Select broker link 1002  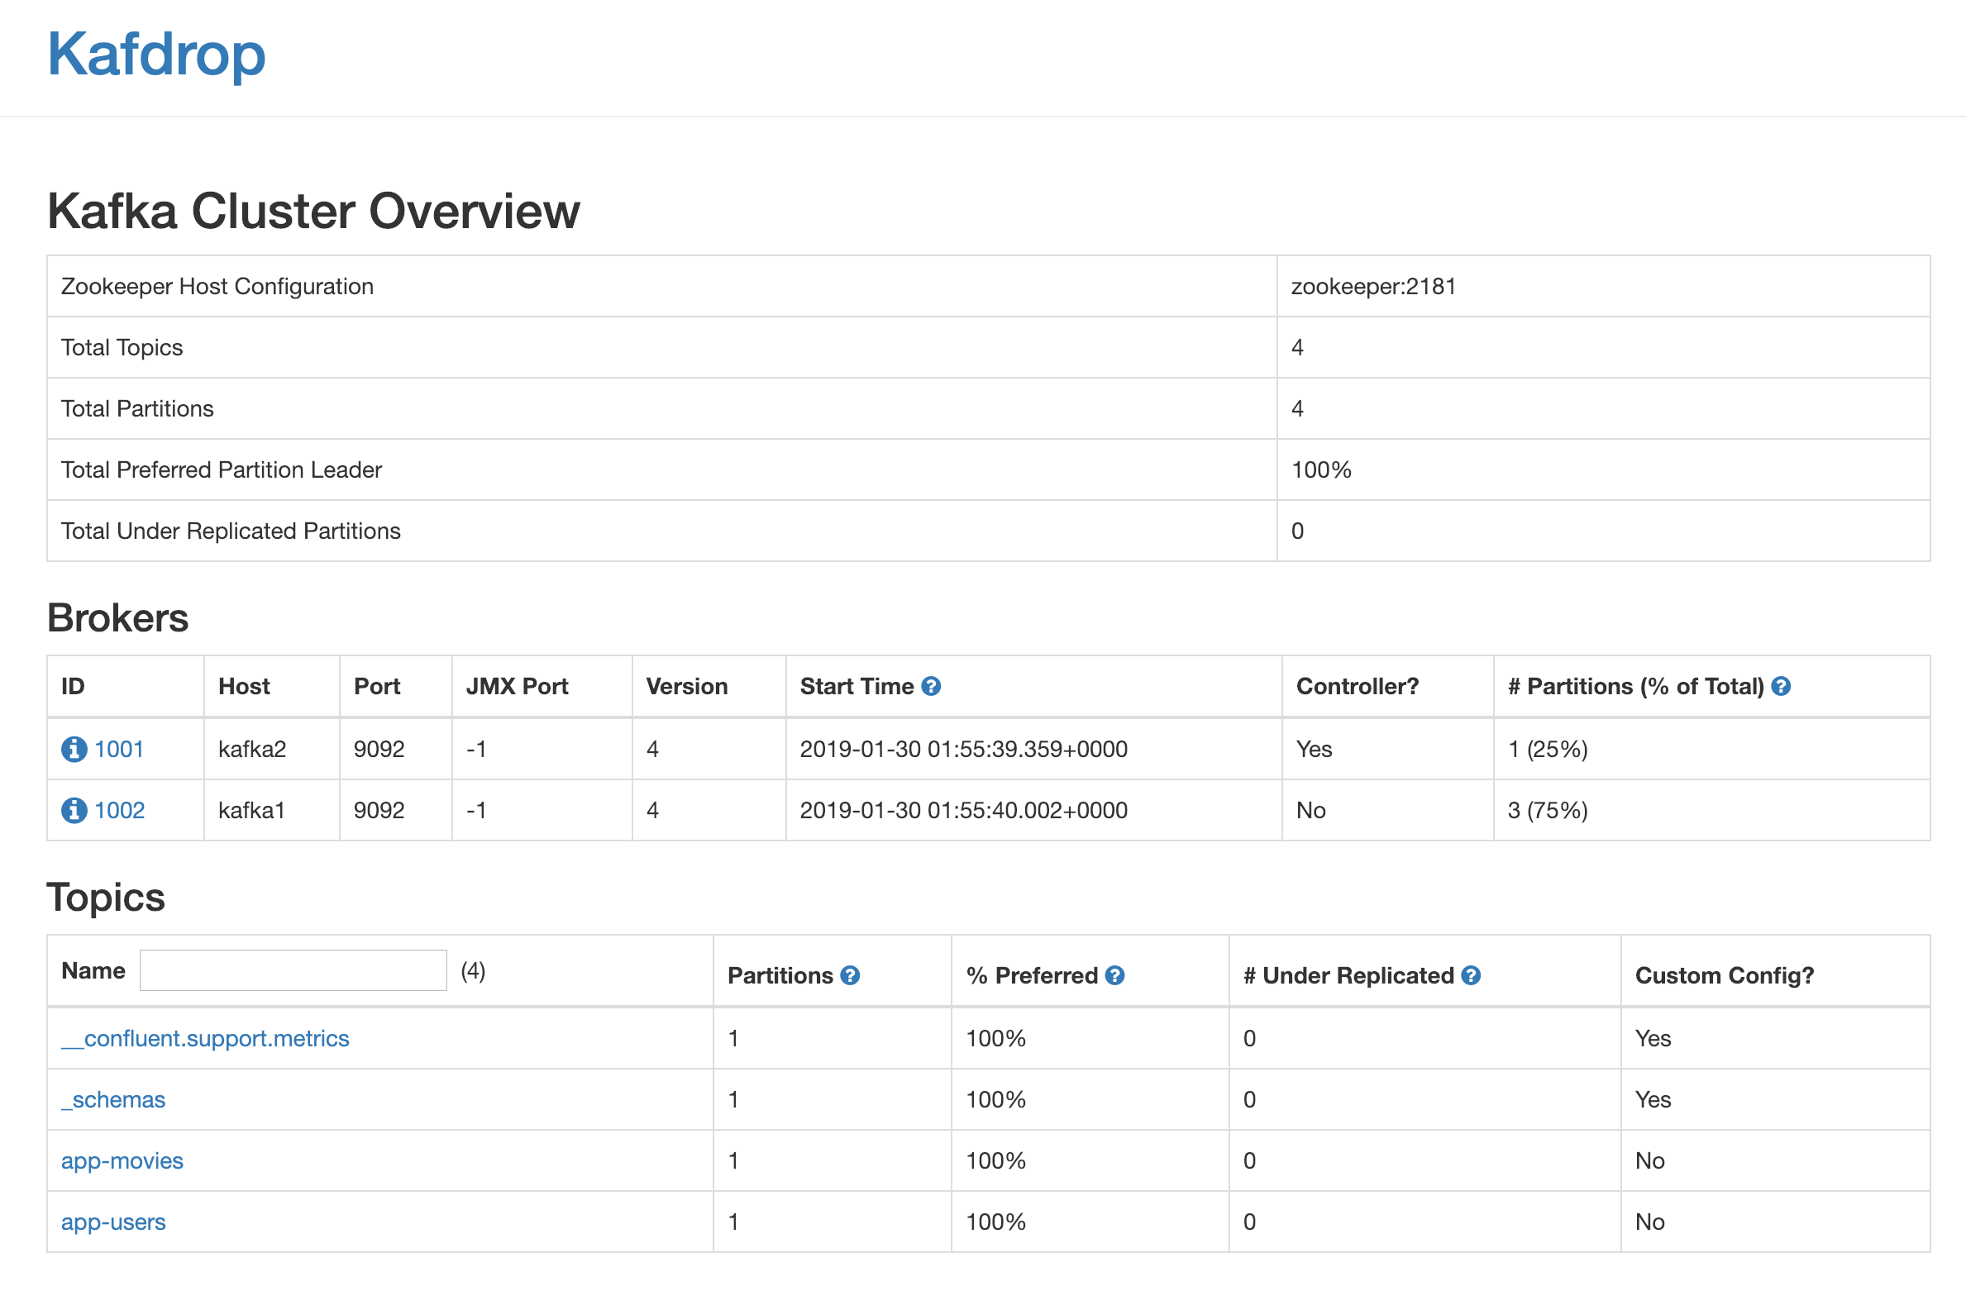click(x=118, y=810)
